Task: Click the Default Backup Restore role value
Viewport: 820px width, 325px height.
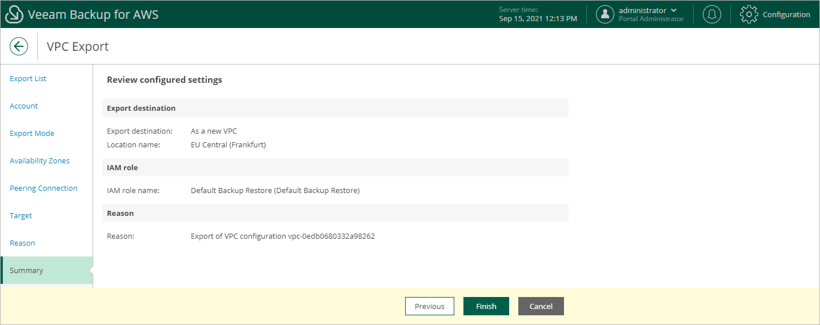Action: tap(275, 191)
